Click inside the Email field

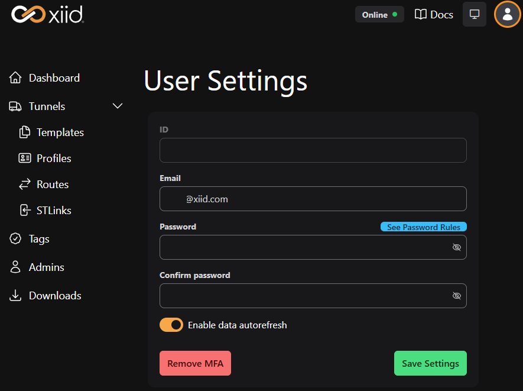click(x=313, y=199)
